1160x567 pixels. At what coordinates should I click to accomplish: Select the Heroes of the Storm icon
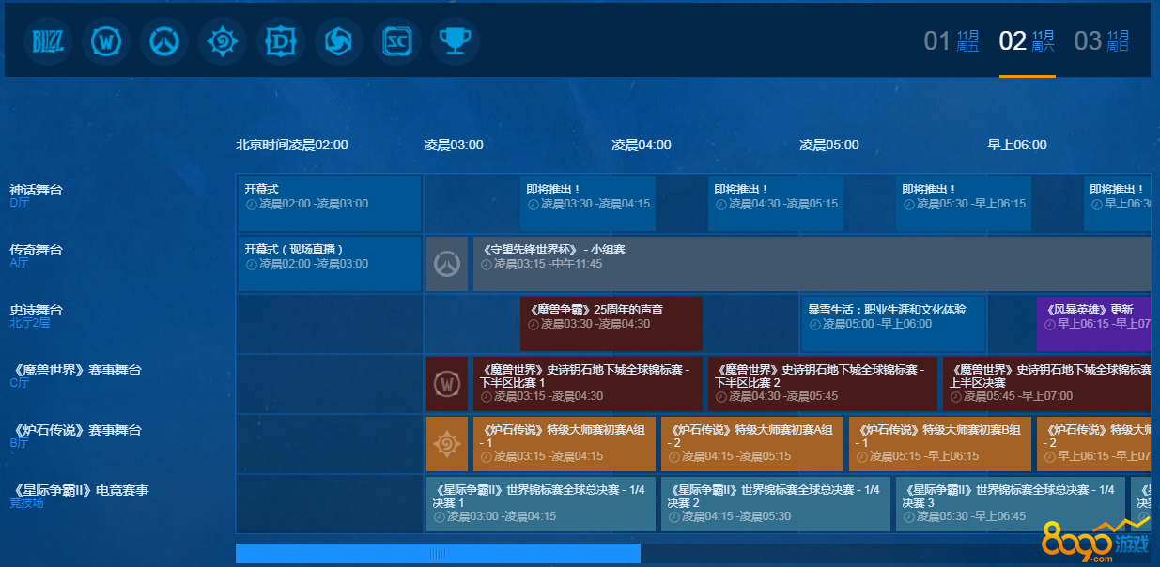[339, 41]
